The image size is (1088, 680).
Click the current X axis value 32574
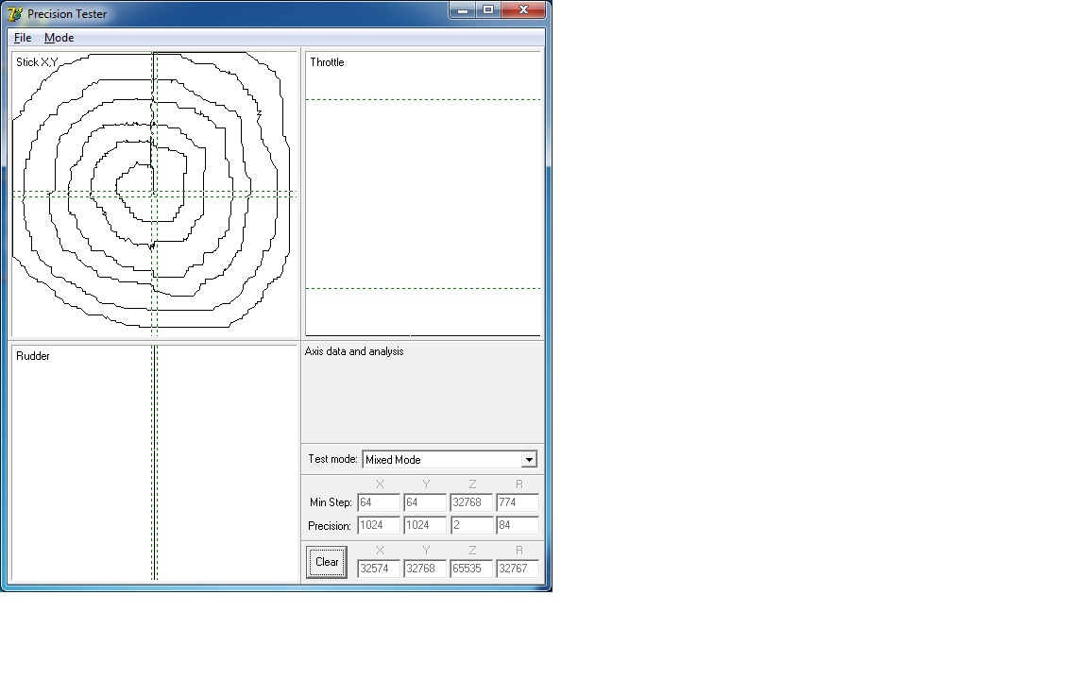(379, 569)
